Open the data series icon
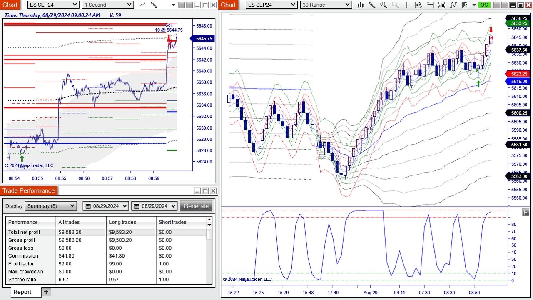 pos(442,5)
